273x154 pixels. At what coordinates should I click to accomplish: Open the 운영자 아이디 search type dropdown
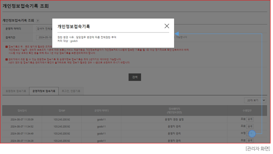(x=44, y=29)
